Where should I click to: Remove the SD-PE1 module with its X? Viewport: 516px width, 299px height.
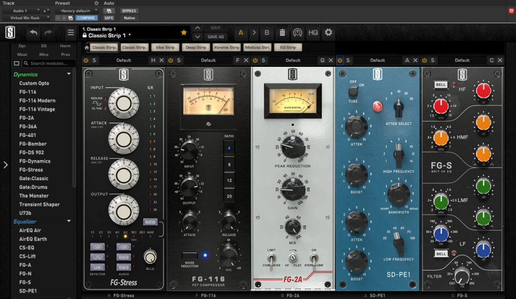click(415, 60)
